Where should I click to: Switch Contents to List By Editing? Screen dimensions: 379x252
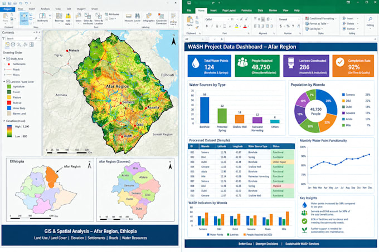26,45
